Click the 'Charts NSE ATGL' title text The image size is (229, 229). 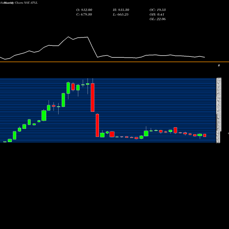(26, 3)
